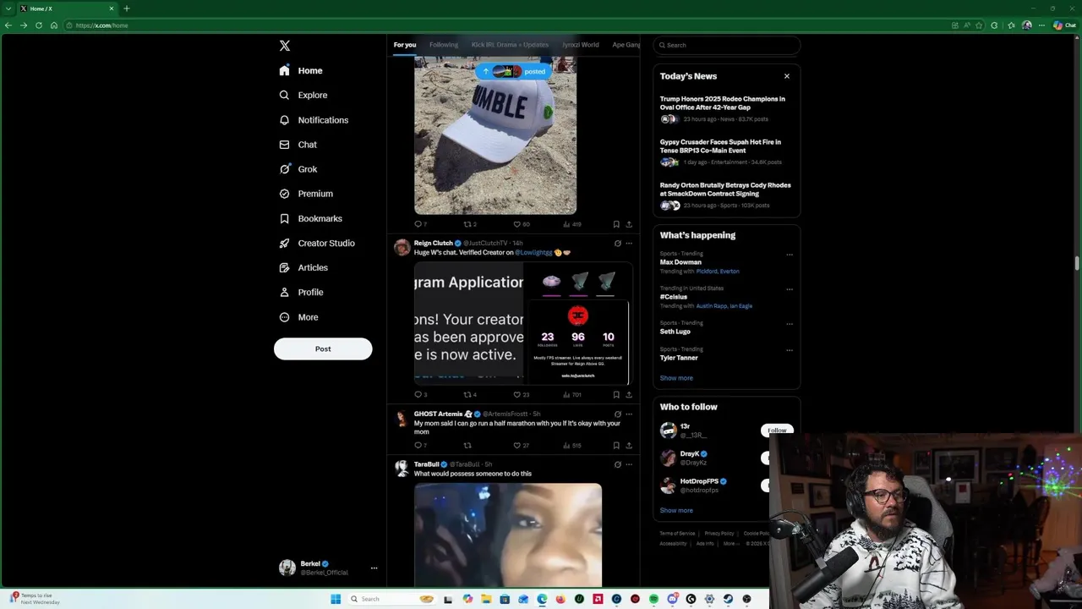Viewport: 1082px width, 609px height.
Task: Switch to the For you tab
Action: pos(405,45)
